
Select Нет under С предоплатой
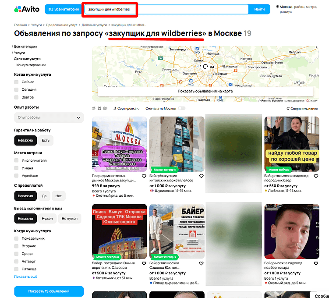pyautogui.click(x=59, y=196)
